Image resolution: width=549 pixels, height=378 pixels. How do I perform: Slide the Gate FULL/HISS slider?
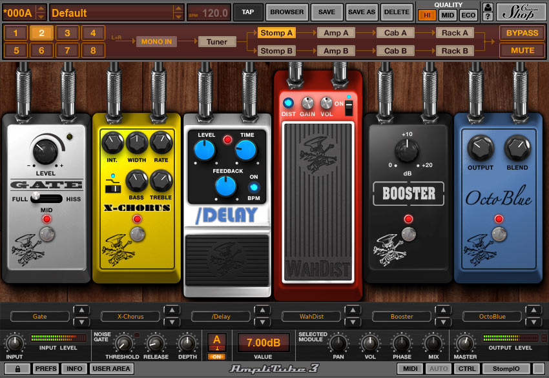(47, 198)
